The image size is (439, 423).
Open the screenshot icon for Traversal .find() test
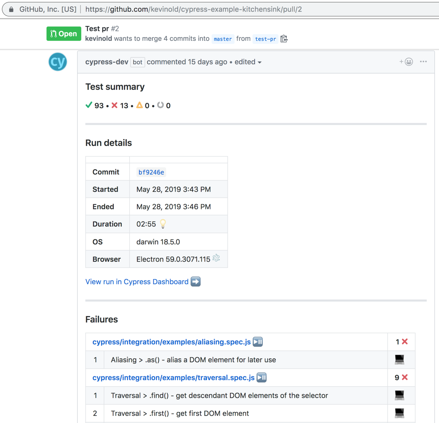(x=399, y=395)
